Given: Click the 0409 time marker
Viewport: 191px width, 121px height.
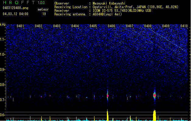Looking at the screenshot, I should point(166,26).
